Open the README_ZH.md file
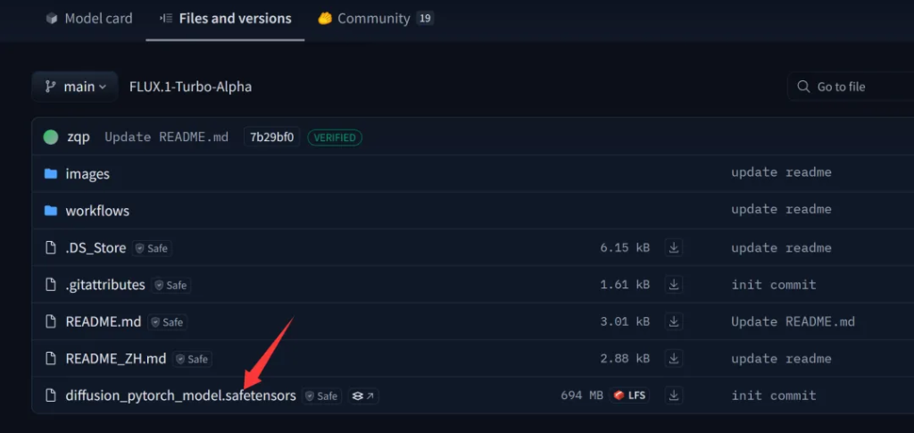Screen dimensions: 914x433 (115, 358)
